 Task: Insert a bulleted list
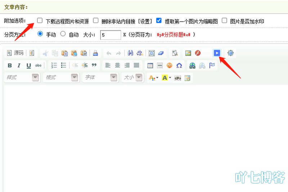tap(64, 65)
